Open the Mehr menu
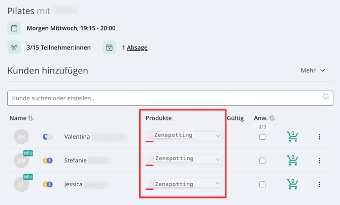Image resolution: width=340 pixels, height=205 pixels. coord(313,70)
